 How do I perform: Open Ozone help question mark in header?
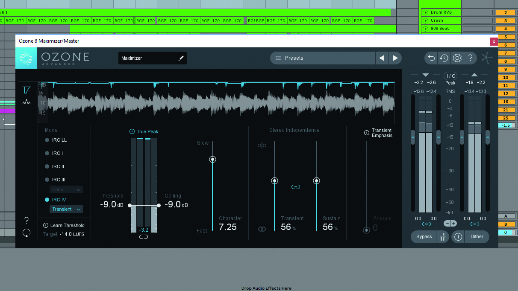coord(470,58)
